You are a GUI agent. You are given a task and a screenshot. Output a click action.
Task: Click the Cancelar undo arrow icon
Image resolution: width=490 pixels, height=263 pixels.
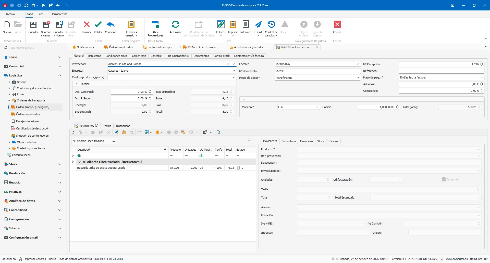coord(110,24)
